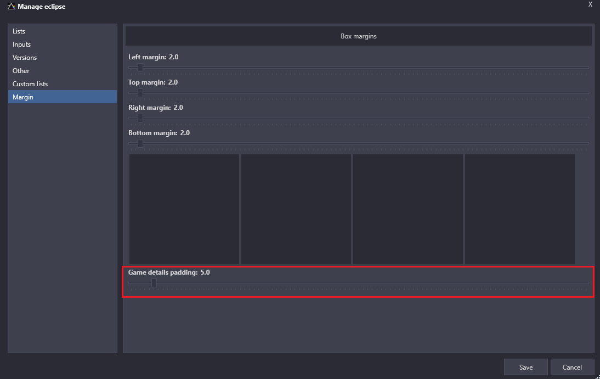This screenshot has width=600, height=379.
Task: Click the eclipse app icon in title bar
Action: tap(11, 7)
